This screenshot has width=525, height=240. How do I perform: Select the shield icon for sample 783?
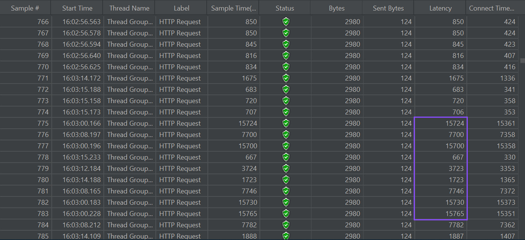(286, 214)
